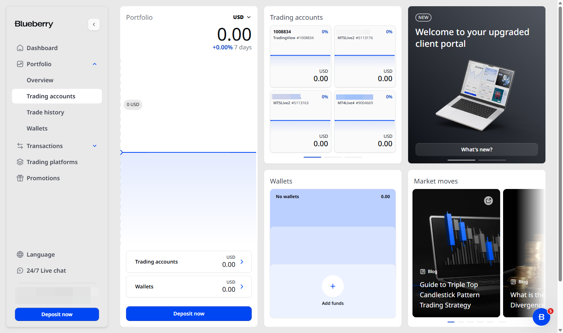This screenshot has height=333, width=563.
Task: Open the external link icon on Triple Top blog
Action: click(x=488, y=201)
